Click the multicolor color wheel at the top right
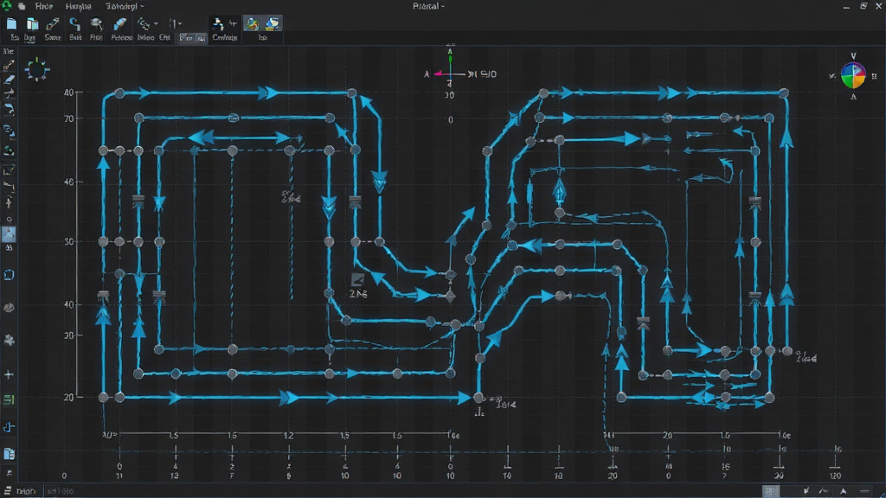886x498 pixels. click(x=853, y=76)
